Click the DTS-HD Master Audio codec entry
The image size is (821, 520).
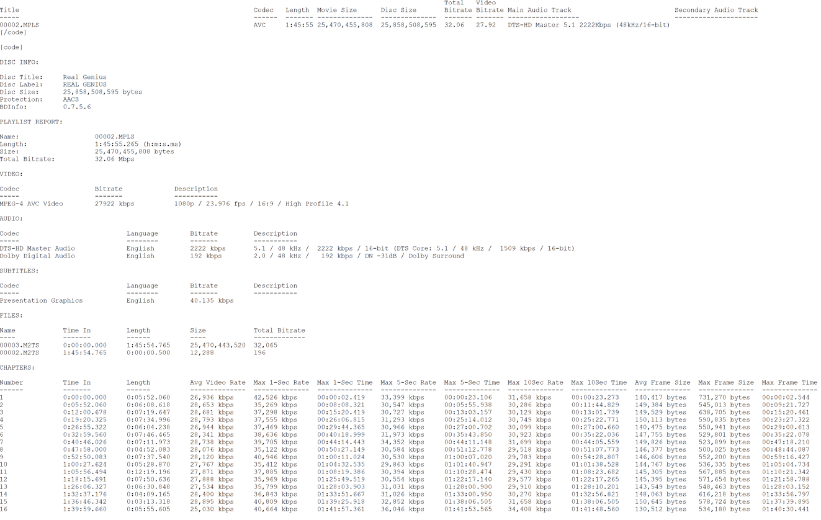tap(37, 248)
